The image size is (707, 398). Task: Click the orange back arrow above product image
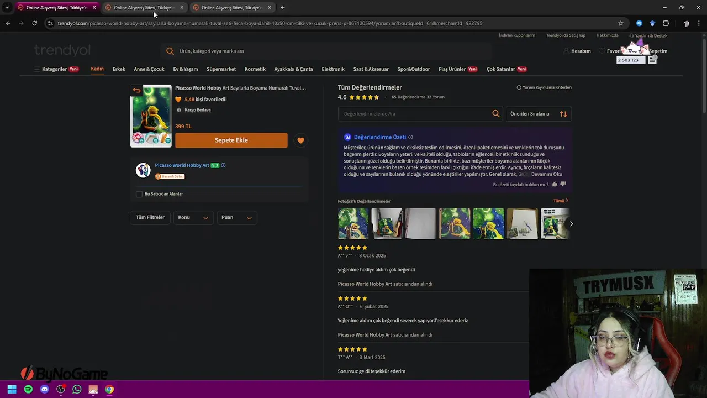pos(136,91)
